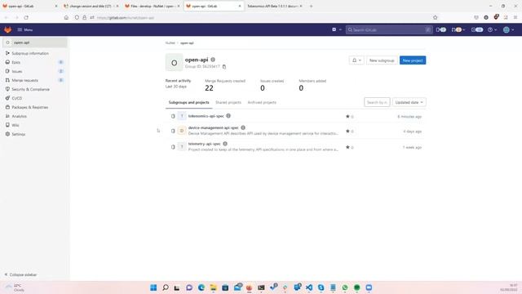Viewport: 522px width, 294px height.
Task: Click the browser home button
Action: [x=66, y=18]
